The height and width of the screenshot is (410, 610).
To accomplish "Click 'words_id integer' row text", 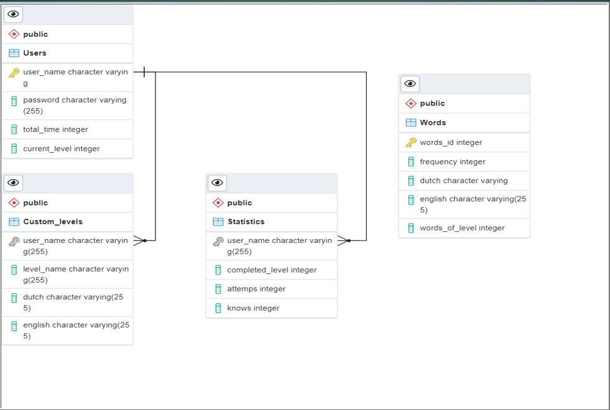I will click(x=451, y=142).
